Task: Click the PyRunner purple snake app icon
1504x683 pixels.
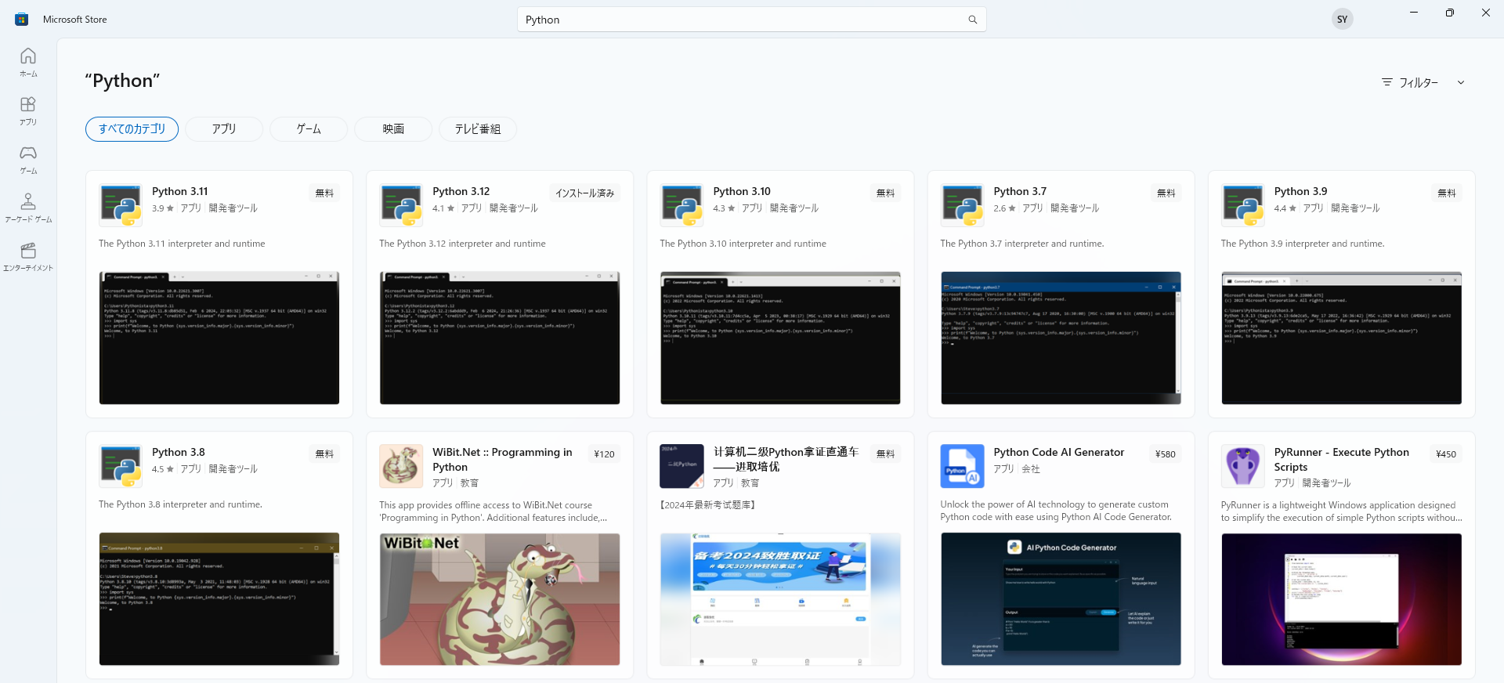Action: tap(1242, 466)
